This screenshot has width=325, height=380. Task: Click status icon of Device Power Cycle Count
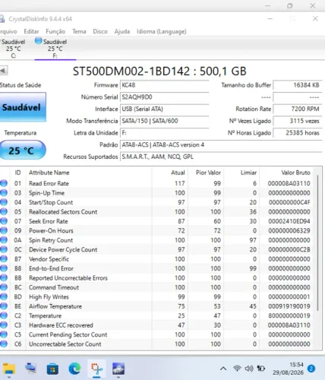(x=4, y=249)
